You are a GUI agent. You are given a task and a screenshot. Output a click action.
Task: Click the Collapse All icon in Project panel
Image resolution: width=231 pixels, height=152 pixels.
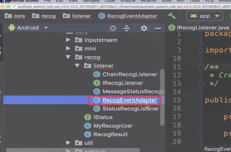pyautogui.click(x=127, y=28)
